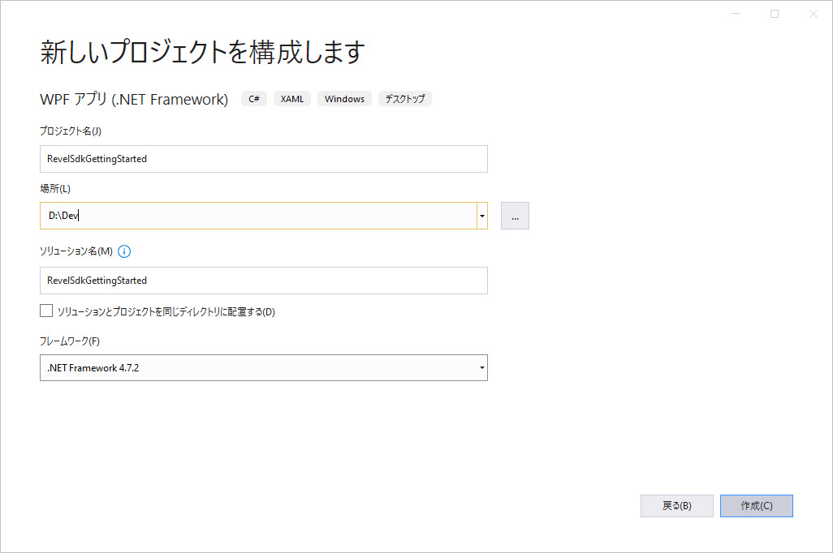Enable placing solution and project in same directory
The height and width of the screenshot is (553, 833).
[46, 311]
